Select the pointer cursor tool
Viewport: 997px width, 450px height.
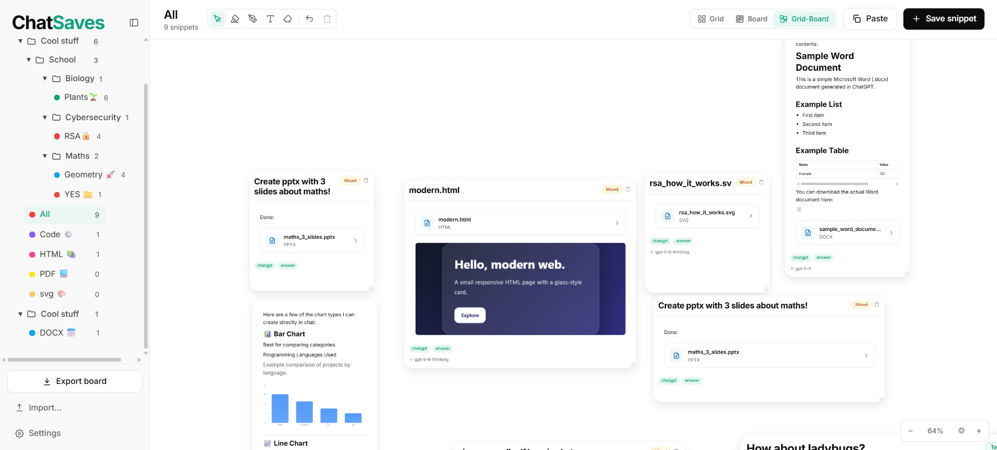pyautogui.click(x=217, y=19)
